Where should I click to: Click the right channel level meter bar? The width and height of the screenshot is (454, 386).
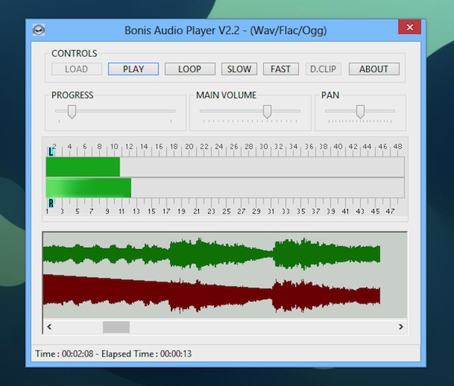coord(225,188)
